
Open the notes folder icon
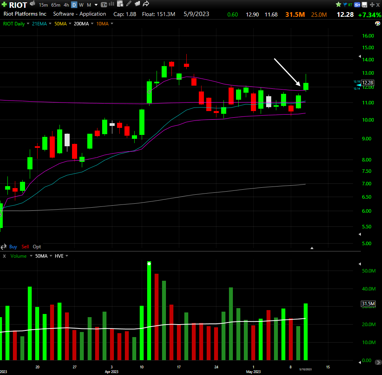click(x=137, y=4)
